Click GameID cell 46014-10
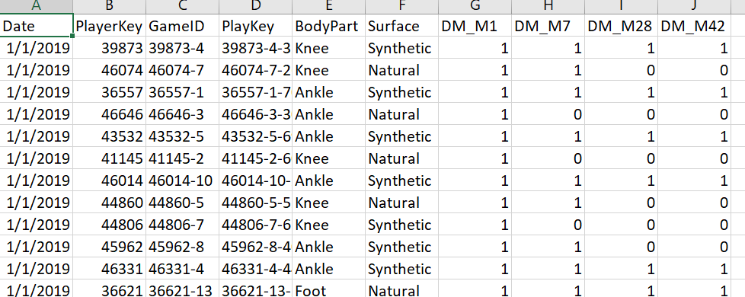The image size is (745, 297). point(183,180)
